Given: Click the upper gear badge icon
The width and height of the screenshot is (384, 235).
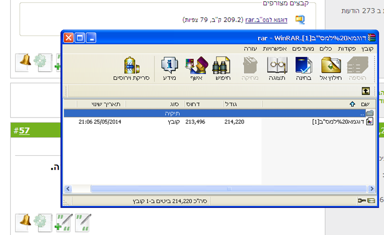Looking at the screenshot, I should click(x=43, y=62).
